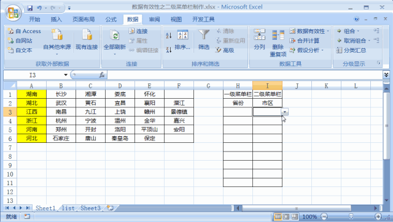Image resolution: width=393 pixels, height=222 pixels.
Task: Click the Consolidate button (合并计算)
Action: (305, 41)
